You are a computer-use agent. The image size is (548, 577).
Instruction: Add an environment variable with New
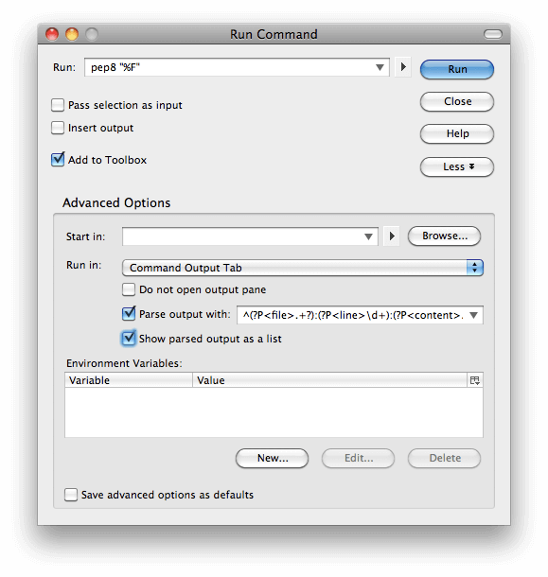coord(273,458)
